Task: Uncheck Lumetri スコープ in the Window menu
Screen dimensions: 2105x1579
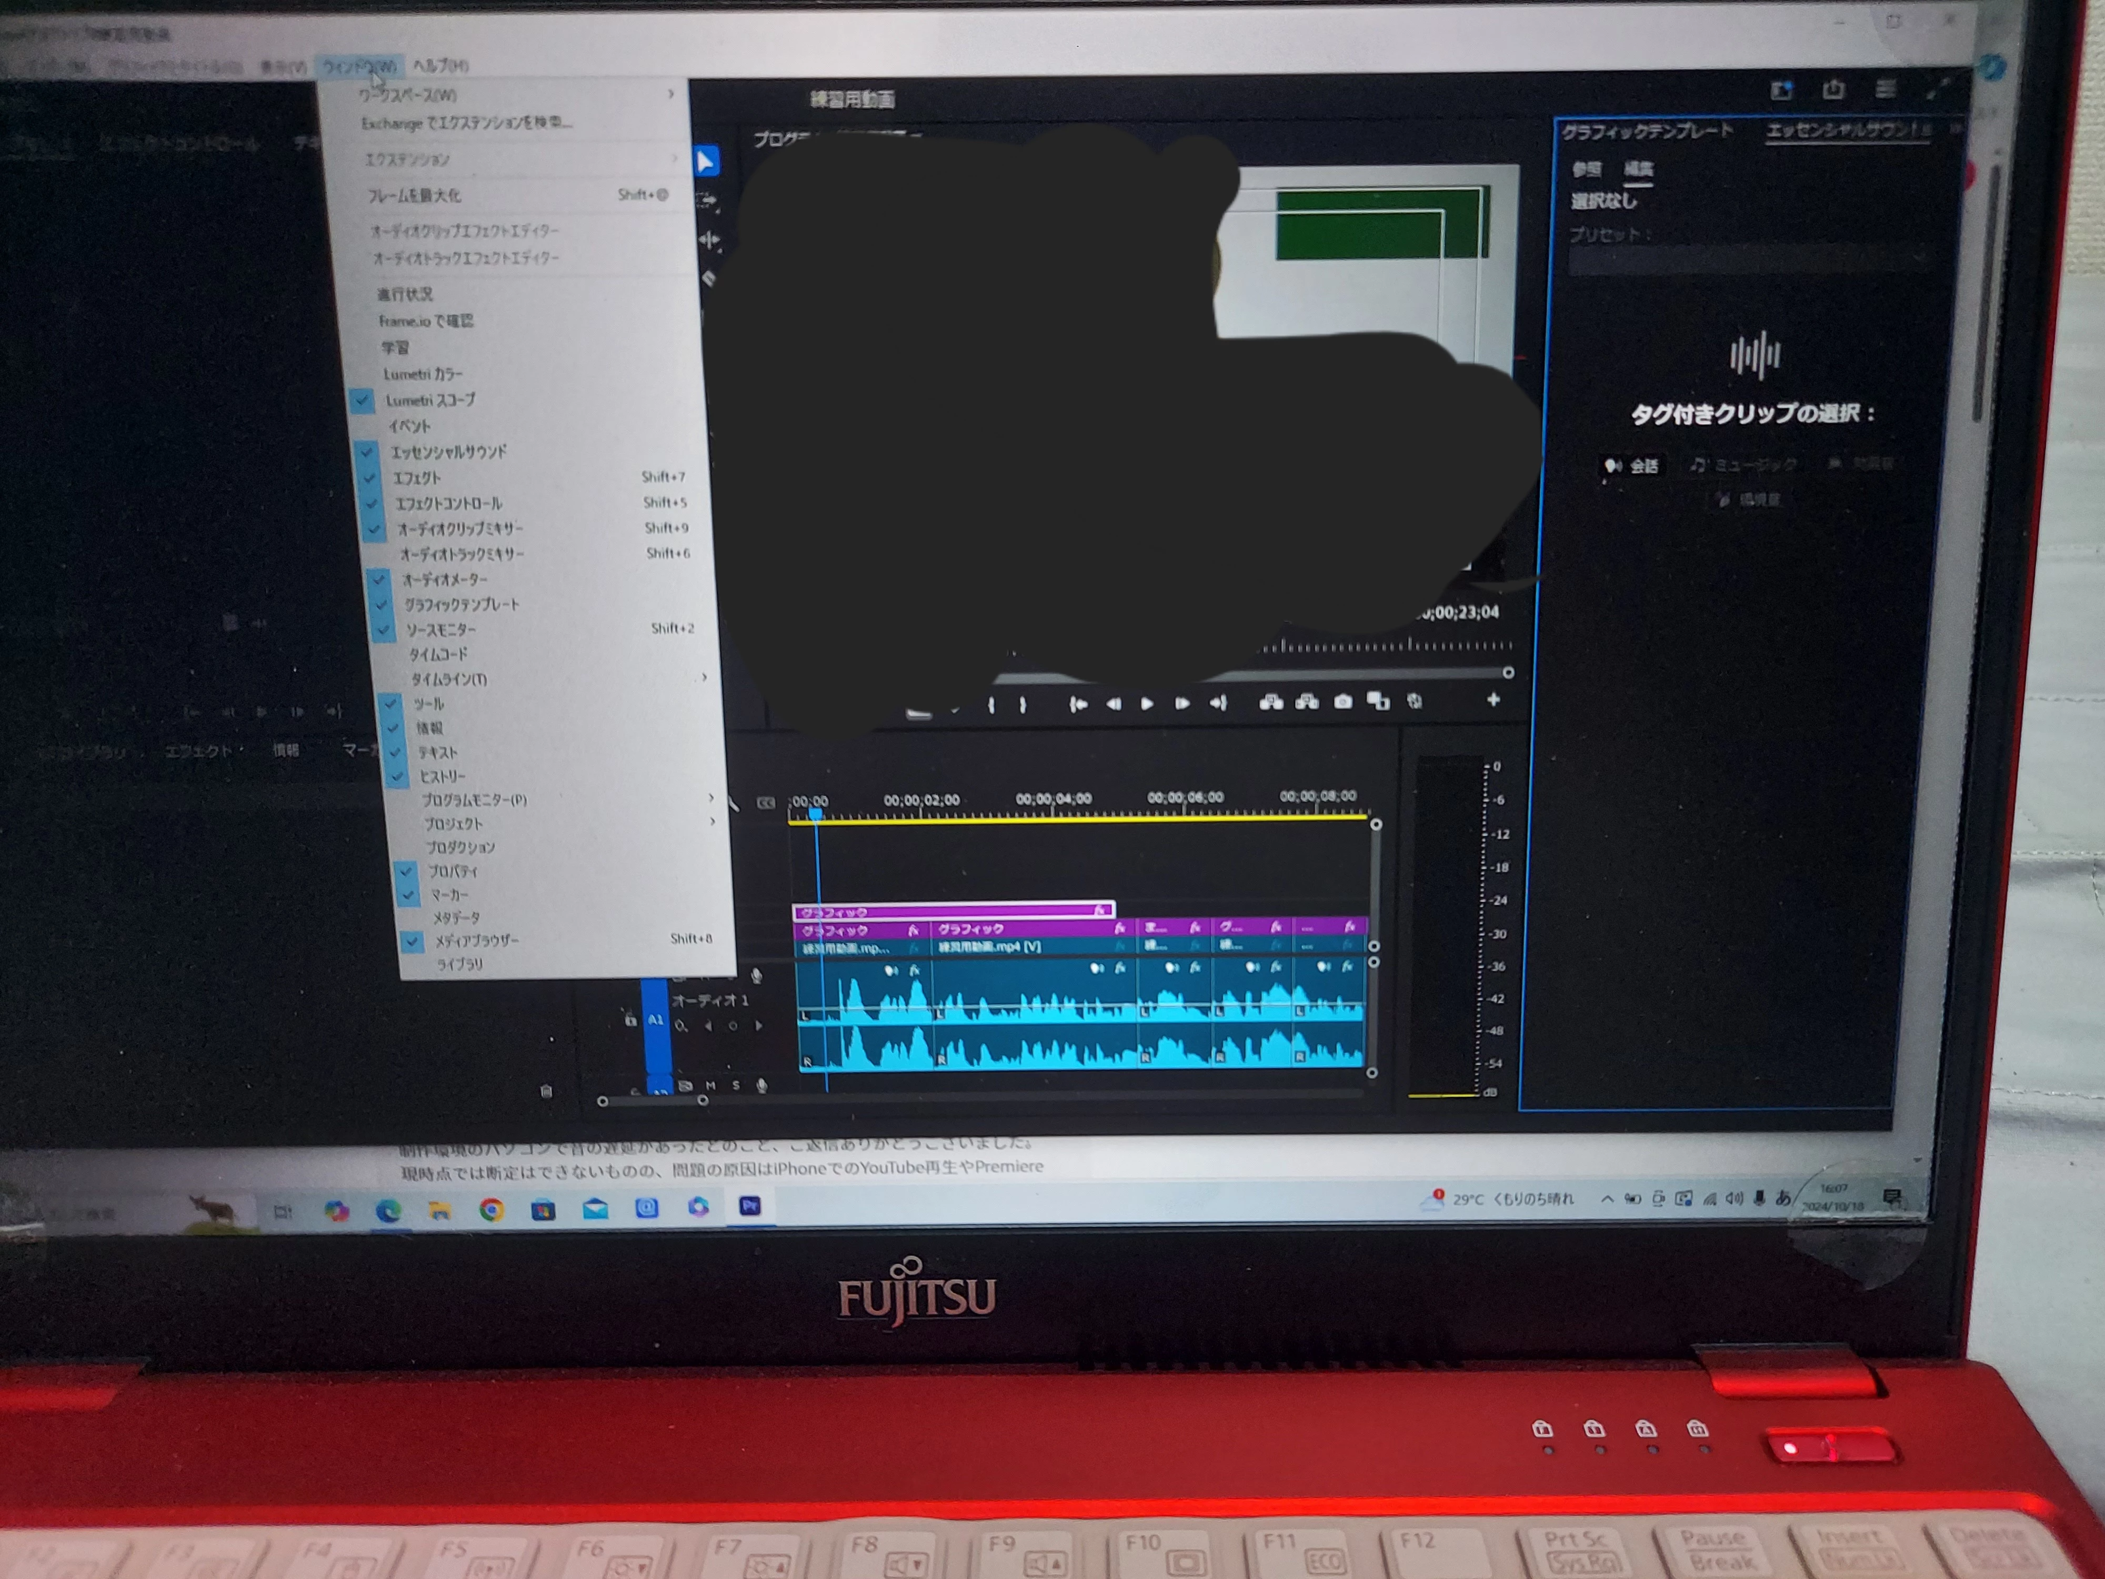Action: [x=429, y=401]
